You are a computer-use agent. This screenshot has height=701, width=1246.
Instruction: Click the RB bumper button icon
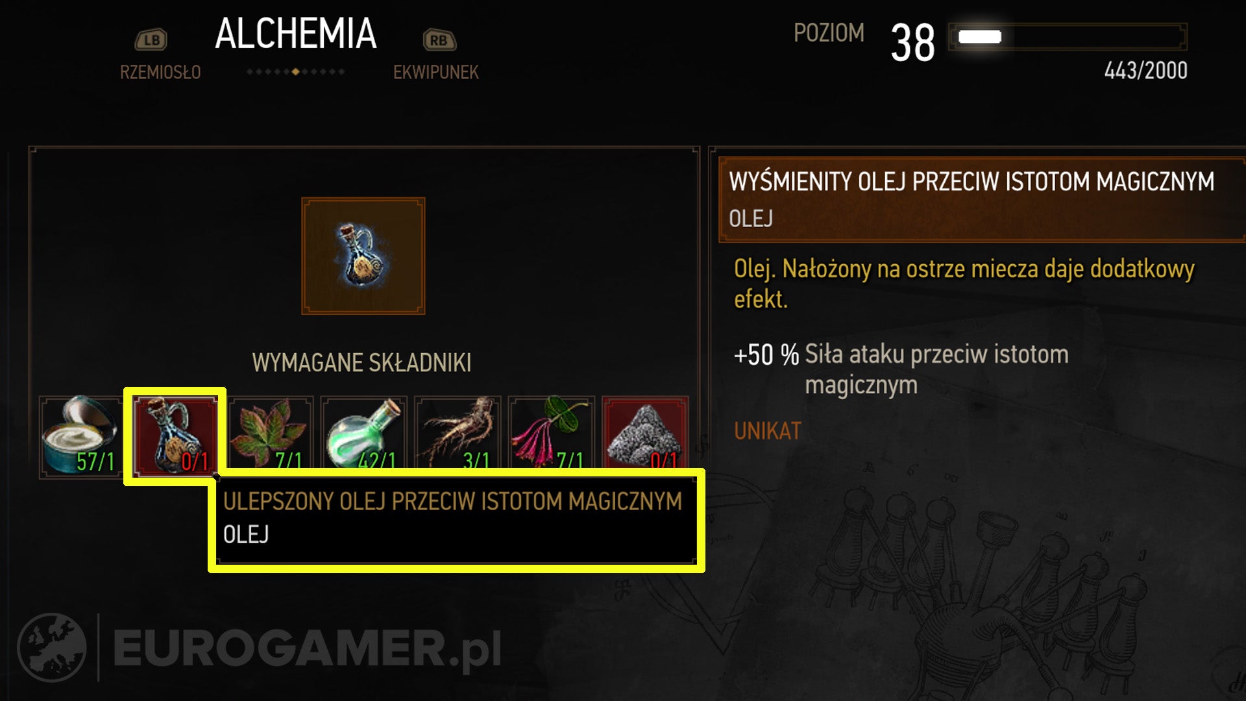pos(439,40)
